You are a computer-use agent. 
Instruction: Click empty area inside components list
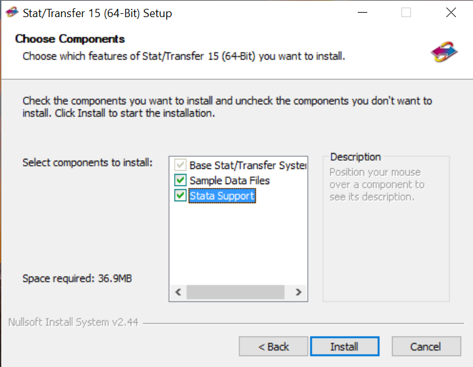click(x=238, y=244)
